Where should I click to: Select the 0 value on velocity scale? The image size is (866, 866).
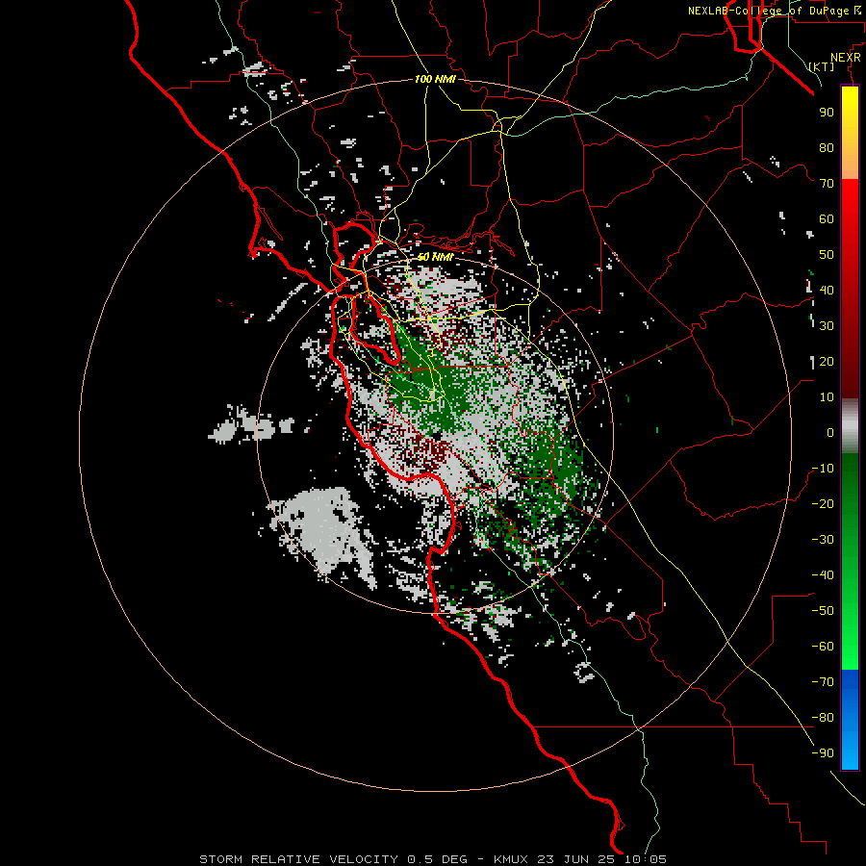[x=830, y=432]
